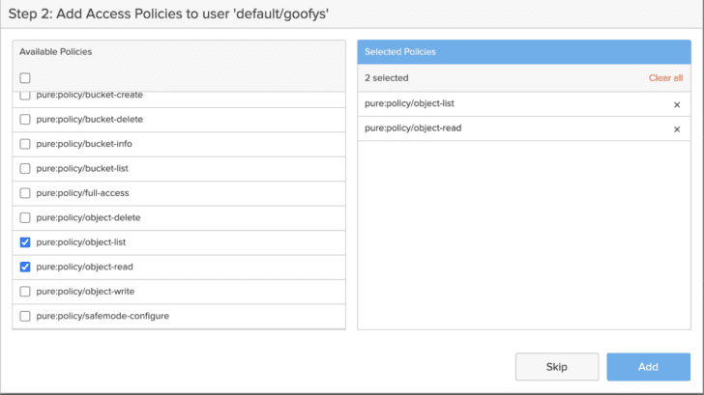Tick the pure:policy/bucket-info checkbox

click(x=25, y=144)
